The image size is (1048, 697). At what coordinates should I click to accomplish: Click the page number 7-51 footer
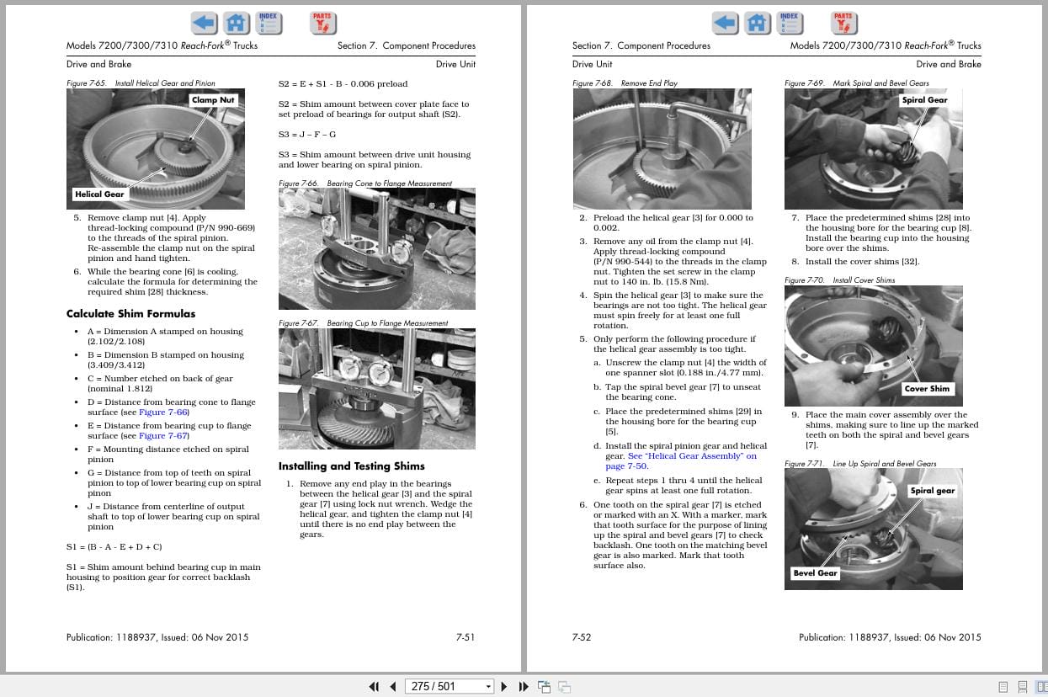tap(465, 638)
